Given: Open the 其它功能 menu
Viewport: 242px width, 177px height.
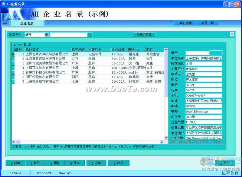Looking at the screenshot, I should 185,23.
